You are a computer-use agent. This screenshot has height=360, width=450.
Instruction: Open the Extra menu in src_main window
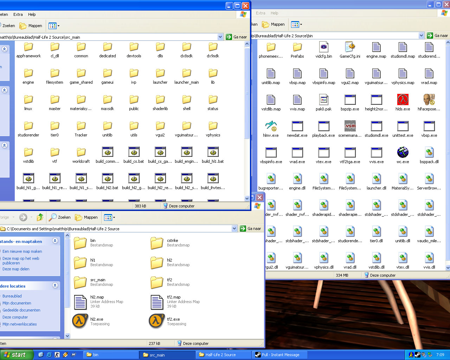coord(18,14)
